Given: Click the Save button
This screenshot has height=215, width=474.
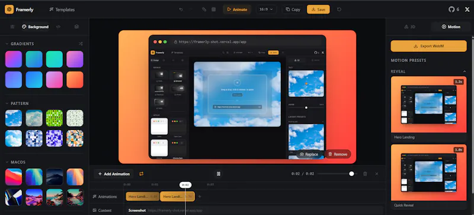Looking at the screenshot, I should (318, 9).
